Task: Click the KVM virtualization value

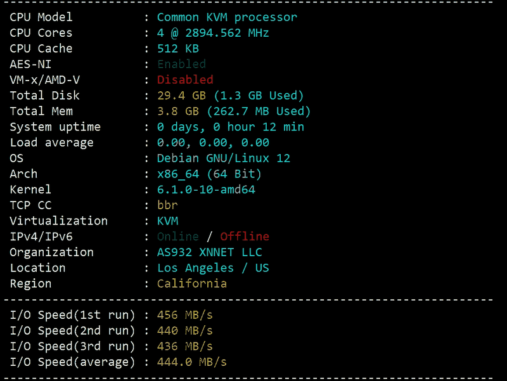Action: [x=167, y=221]
